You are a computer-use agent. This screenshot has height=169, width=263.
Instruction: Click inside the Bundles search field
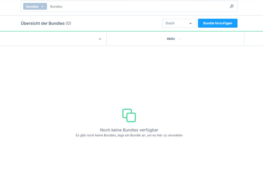click(x=117, y=6)
